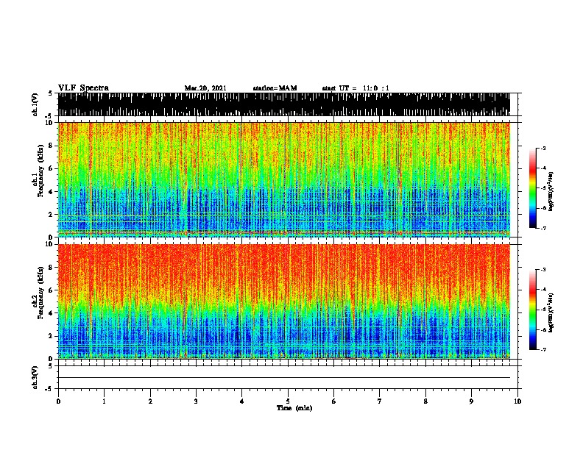Click the flat ch.3 voltage trace line
The width and height of the screenshot is (583, 450).
tap(283, 378)
